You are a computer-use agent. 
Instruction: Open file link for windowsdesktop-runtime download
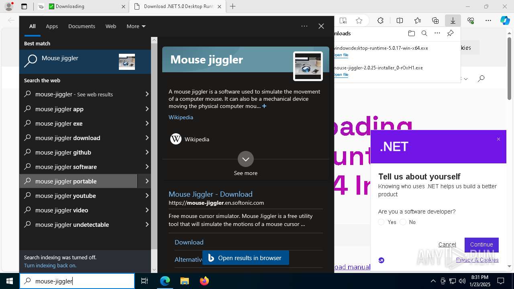[341, 55]
